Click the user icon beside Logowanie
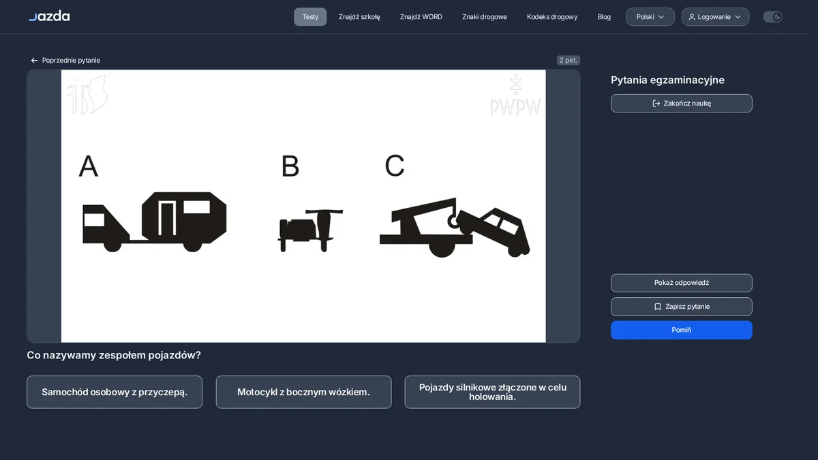 coord(692,17)
